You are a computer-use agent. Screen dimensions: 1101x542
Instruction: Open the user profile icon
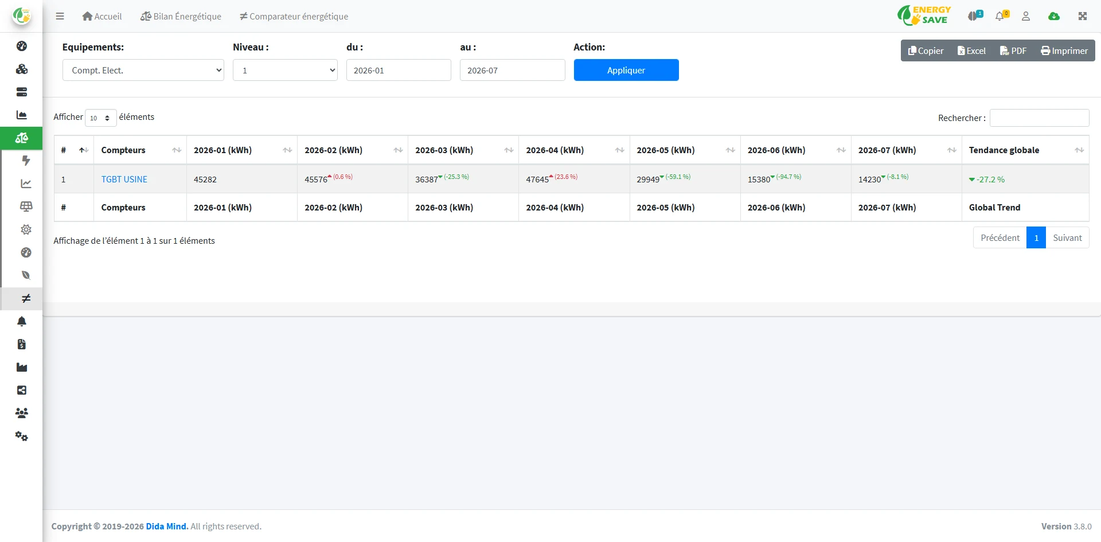point(1026,16)
